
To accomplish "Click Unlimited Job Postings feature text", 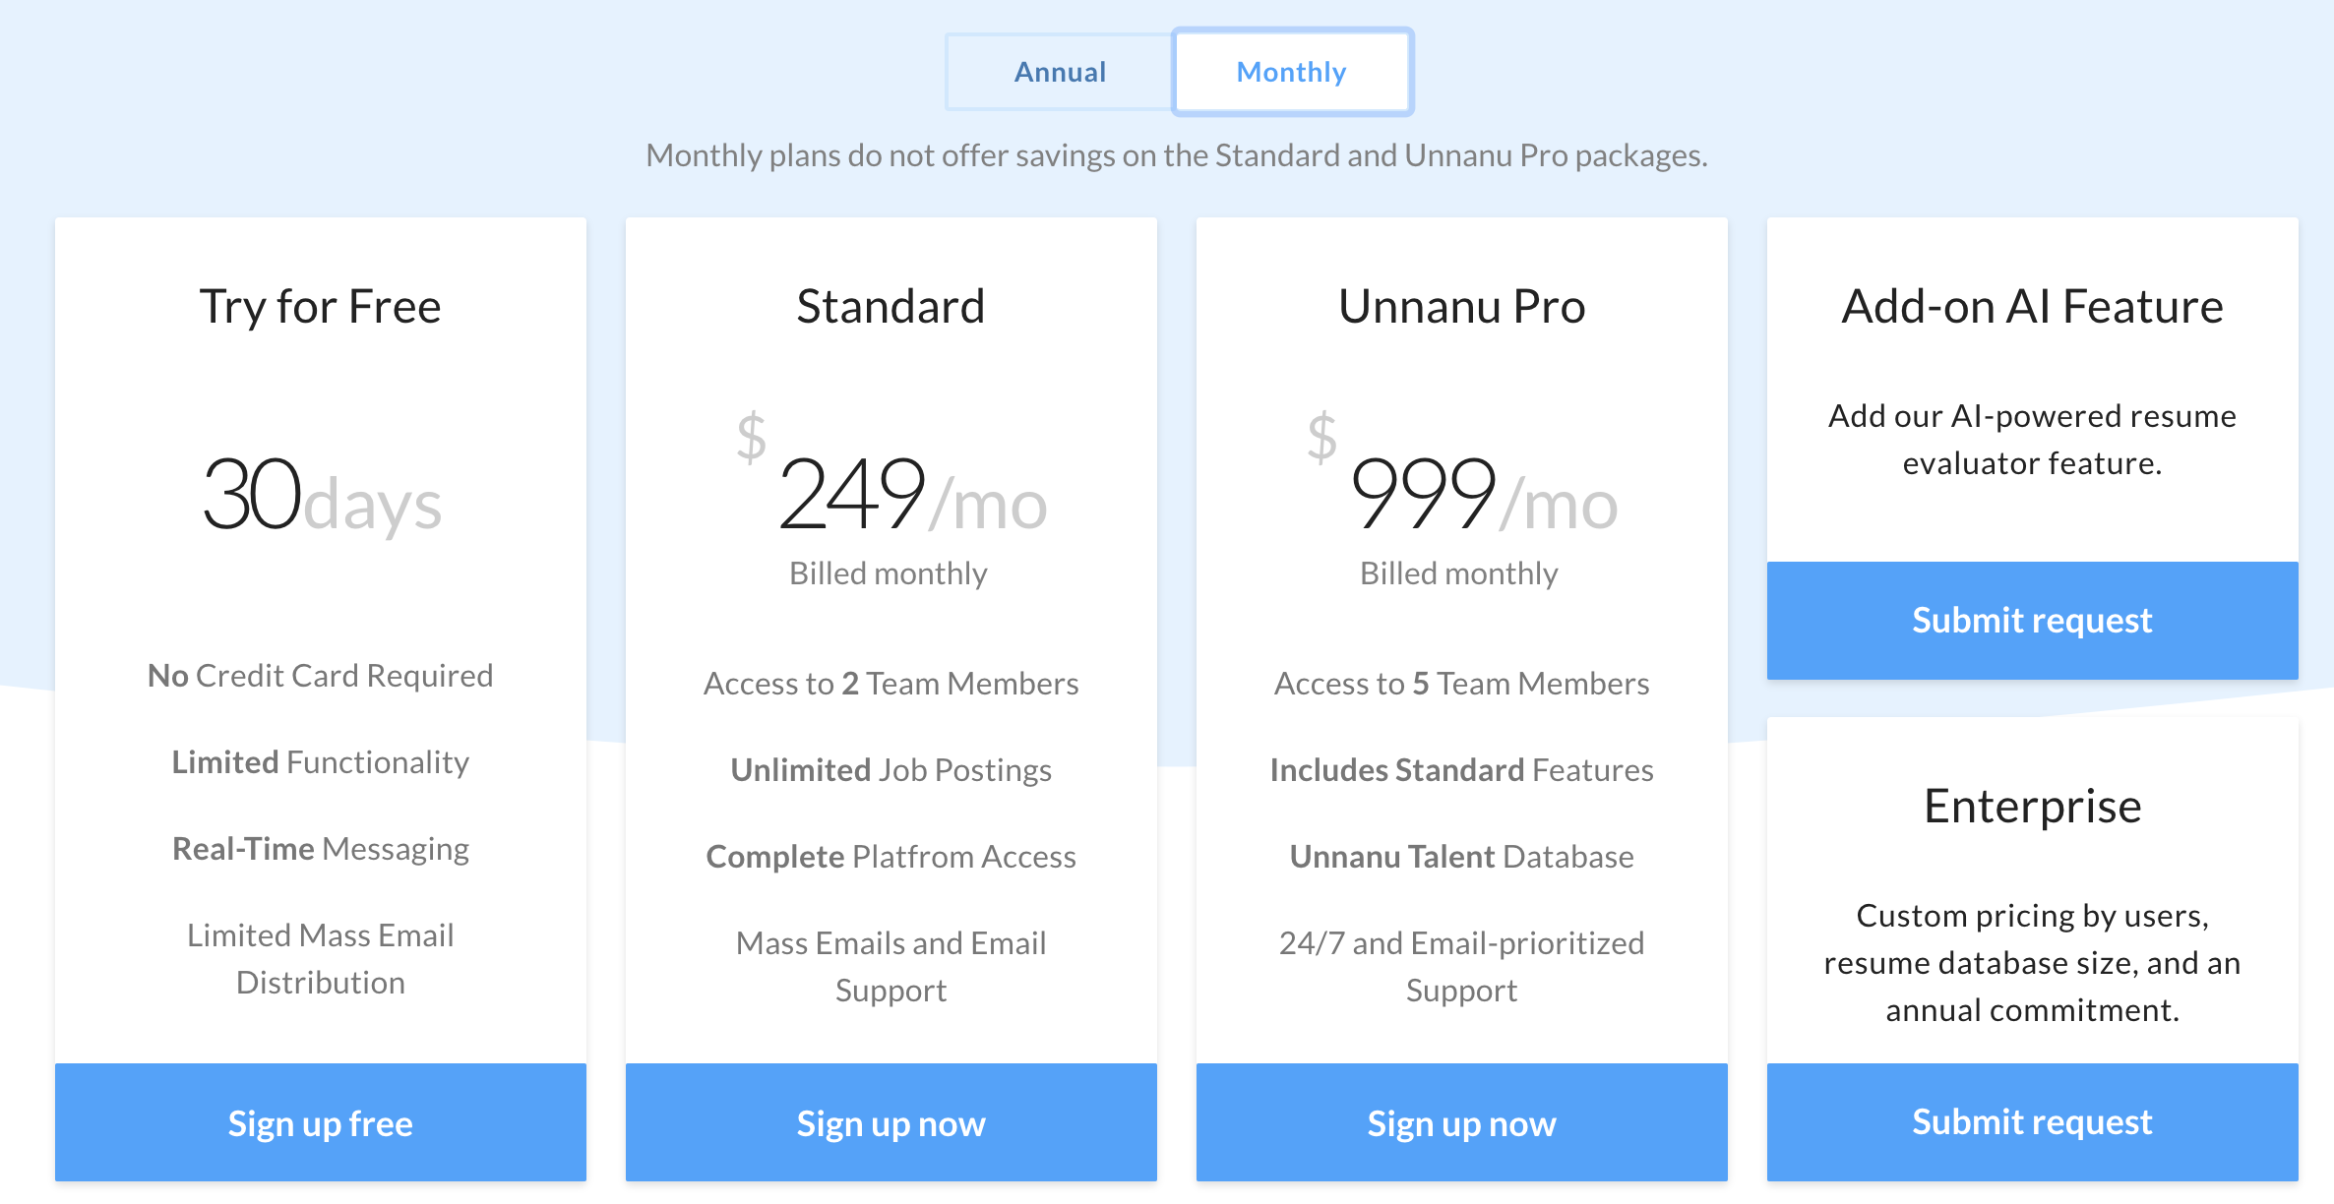I will coord(891,770).
